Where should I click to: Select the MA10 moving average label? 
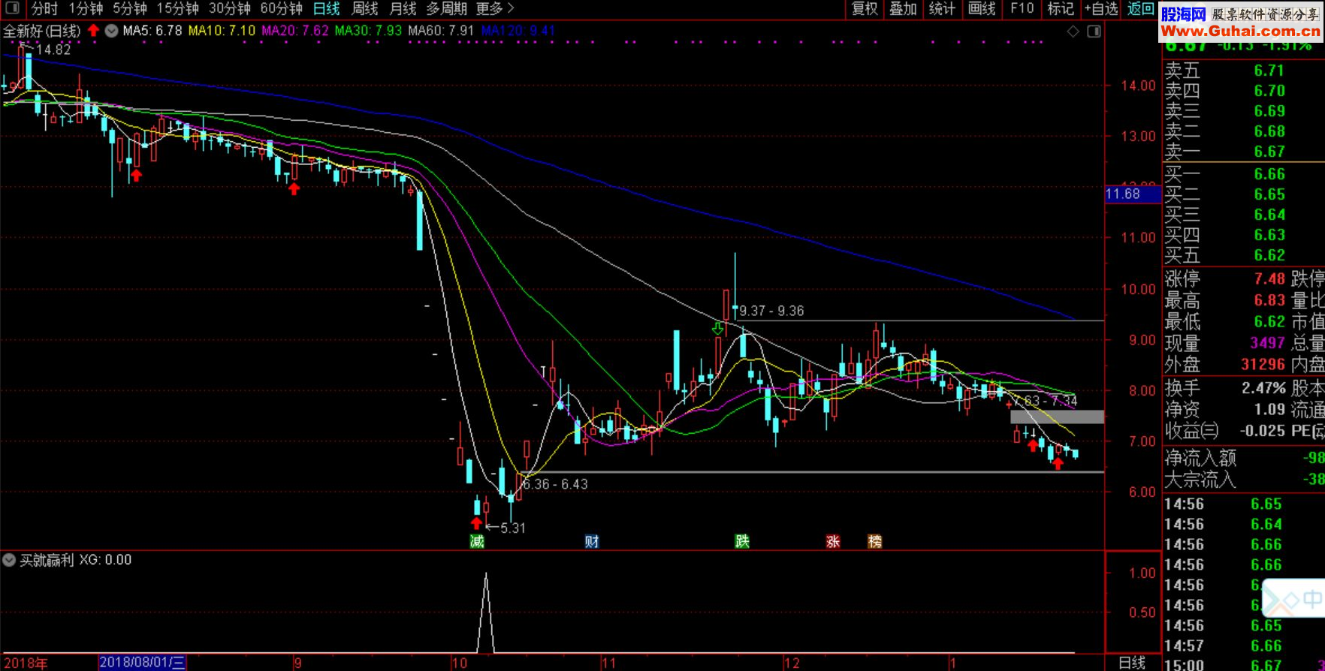222,31
